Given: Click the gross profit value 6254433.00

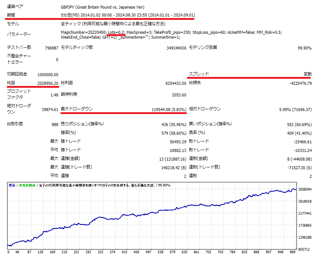Looking at the screenshot, I should 176,83.
